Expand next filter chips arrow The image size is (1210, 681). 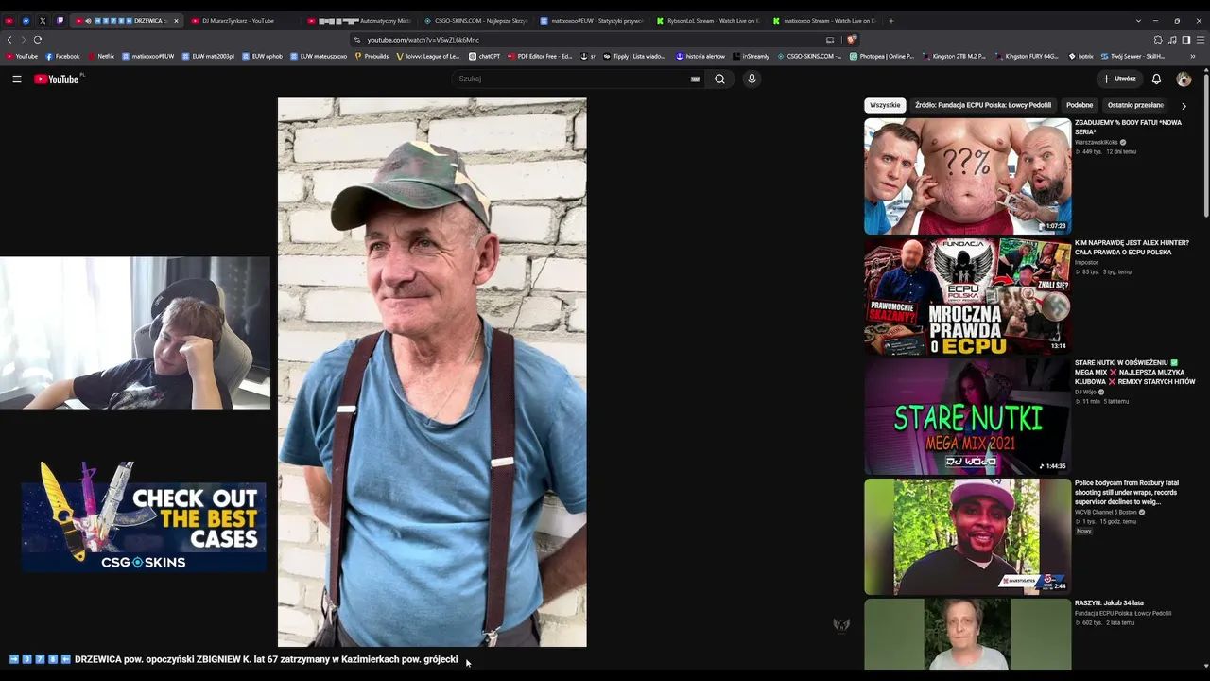pos(1184,106)
